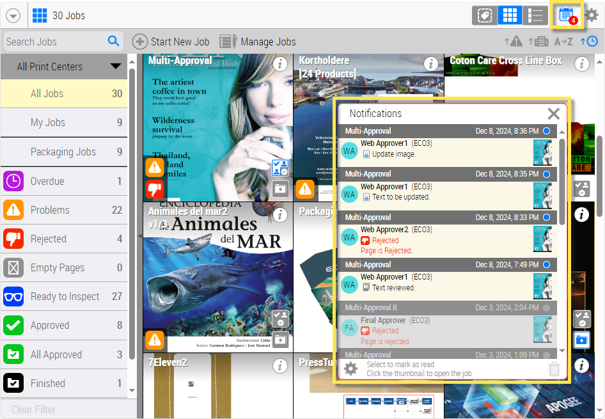Select the All Jobs filter
This screenshot has height=419, width=605.
coord(64,93)
